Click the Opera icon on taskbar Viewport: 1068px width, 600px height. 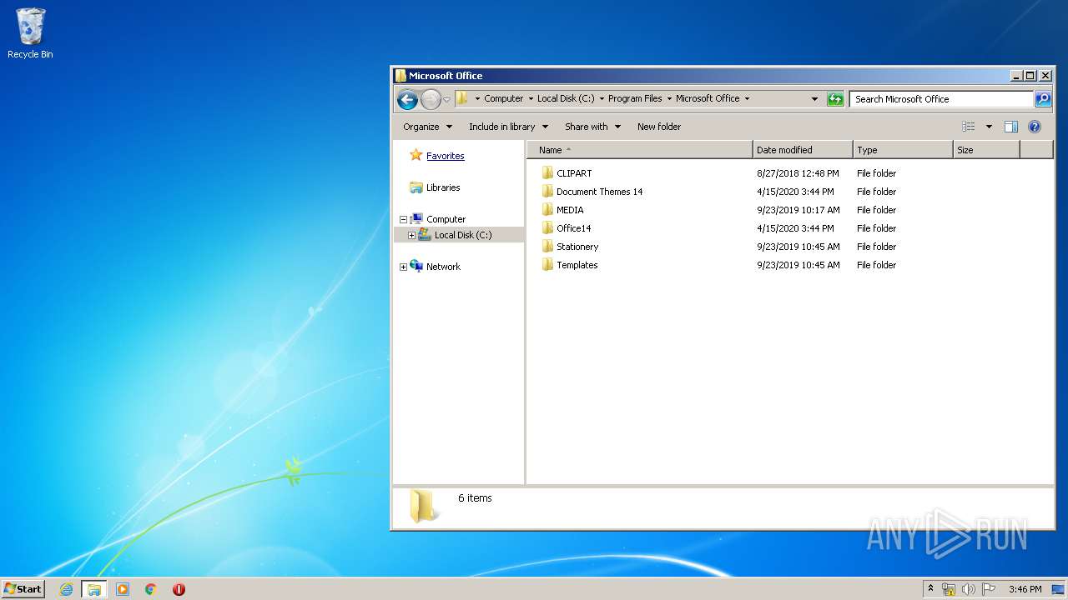click(x=179, y=589)
